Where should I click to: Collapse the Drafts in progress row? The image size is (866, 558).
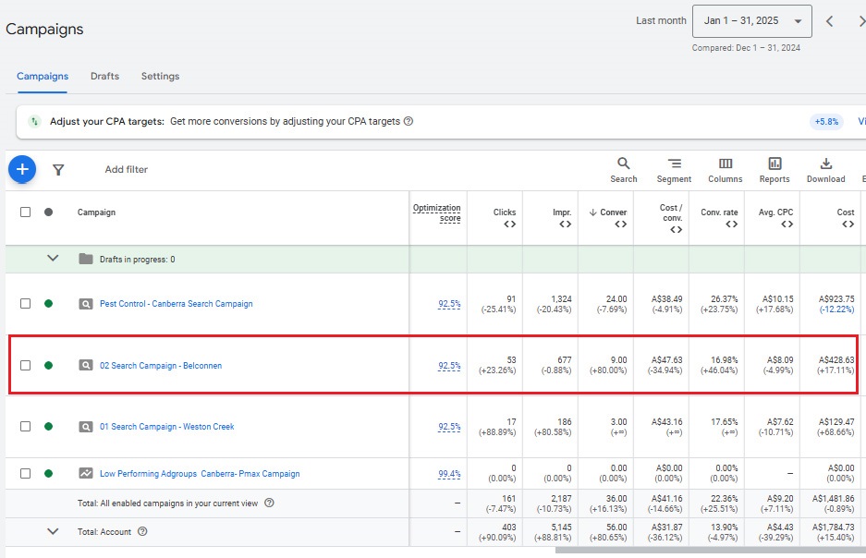pyautogui.click(x=53, y=259)
